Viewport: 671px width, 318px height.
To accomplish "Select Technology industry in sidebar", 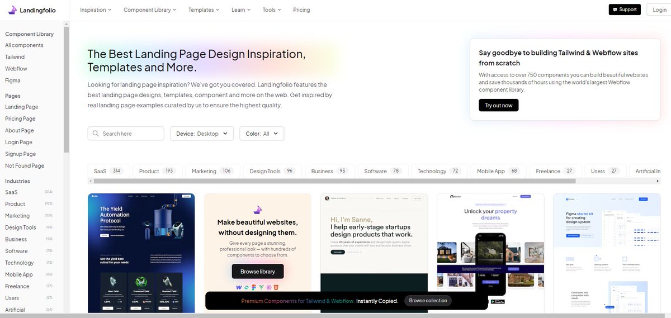I will [29, 263].
